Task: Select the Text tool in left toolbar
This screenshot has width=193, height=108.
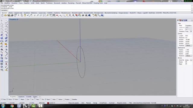Action: click(x=2, y=55)
